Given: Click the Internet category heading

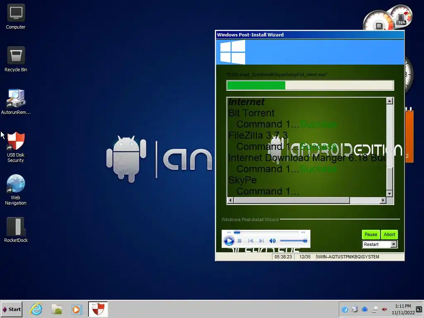Looking at the screenshot, I should click(x=246, y=102).
